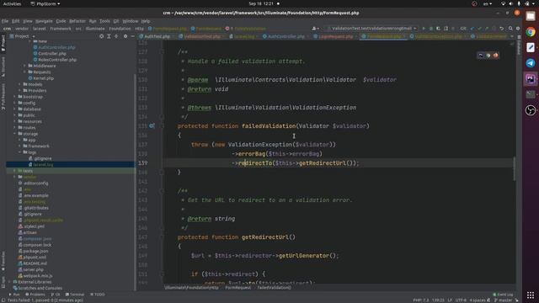Click the Activities button in top bar
Viewport: 539px width, 303px height.
tap(12, 3)
